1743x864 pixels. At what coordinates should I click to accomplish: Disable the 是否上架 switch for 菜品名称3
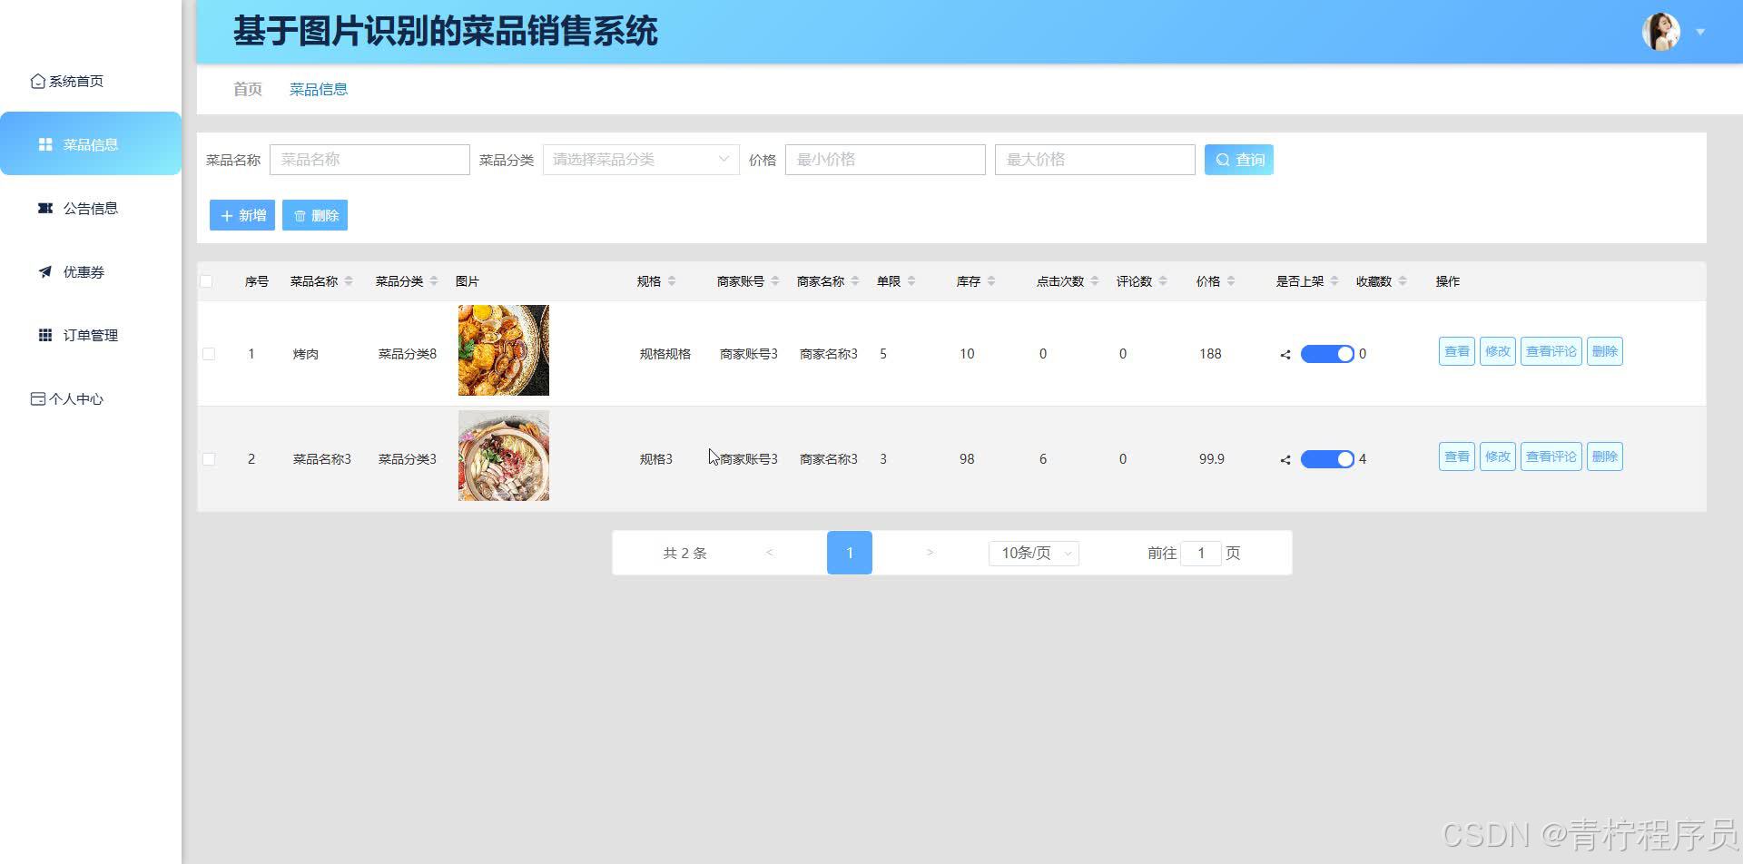point(1328,458)
